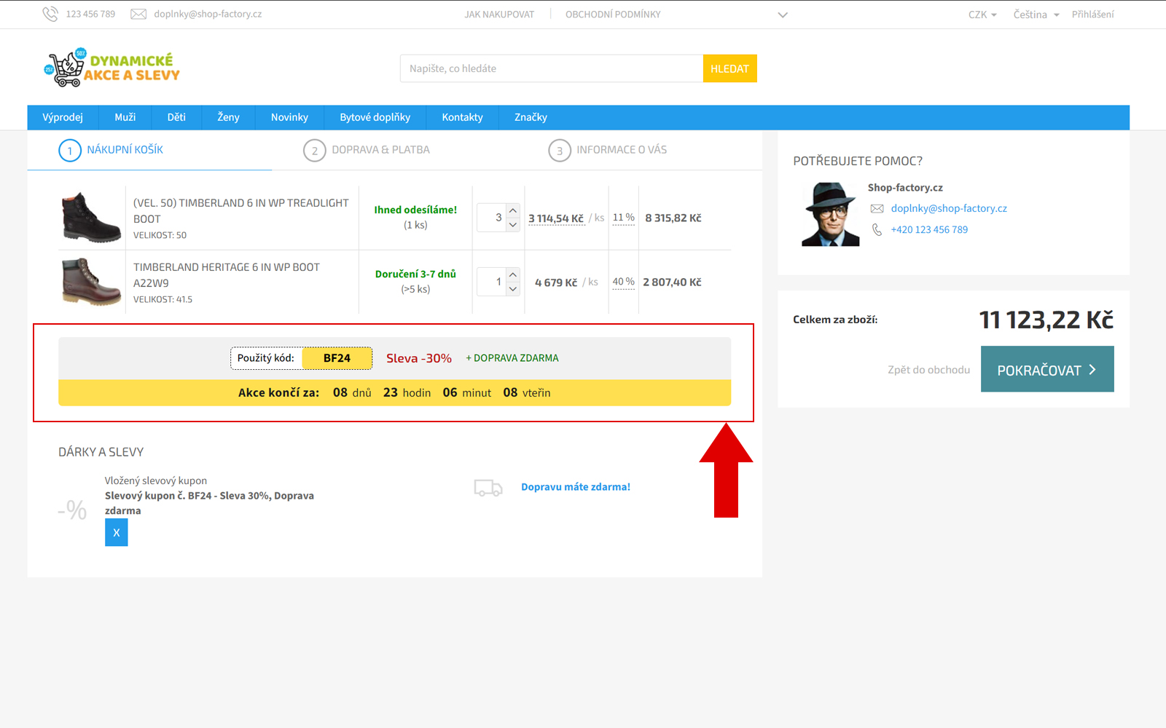The height and width of the screenshot is (728, 1166).
Task: Click the total price 11 123,22 Kč
Action: tap(1046, 320)
